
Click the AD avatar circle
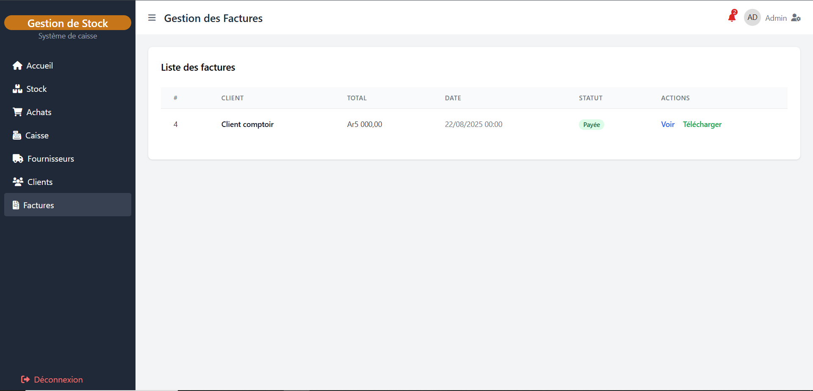(x=752, y=18)
